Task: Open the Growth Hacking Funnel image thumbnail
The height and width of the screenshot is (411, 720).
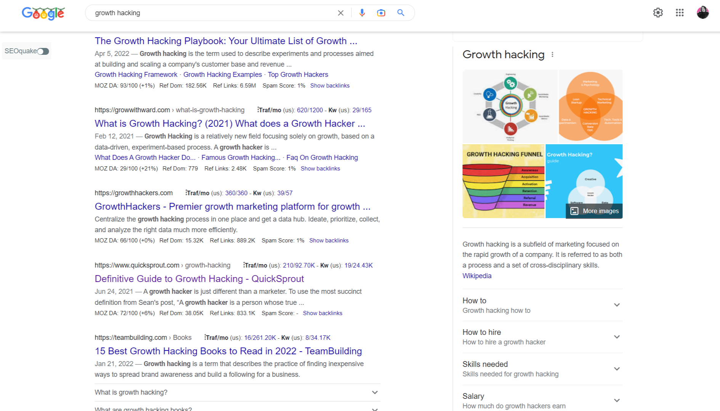Action: tap(503, 181)
